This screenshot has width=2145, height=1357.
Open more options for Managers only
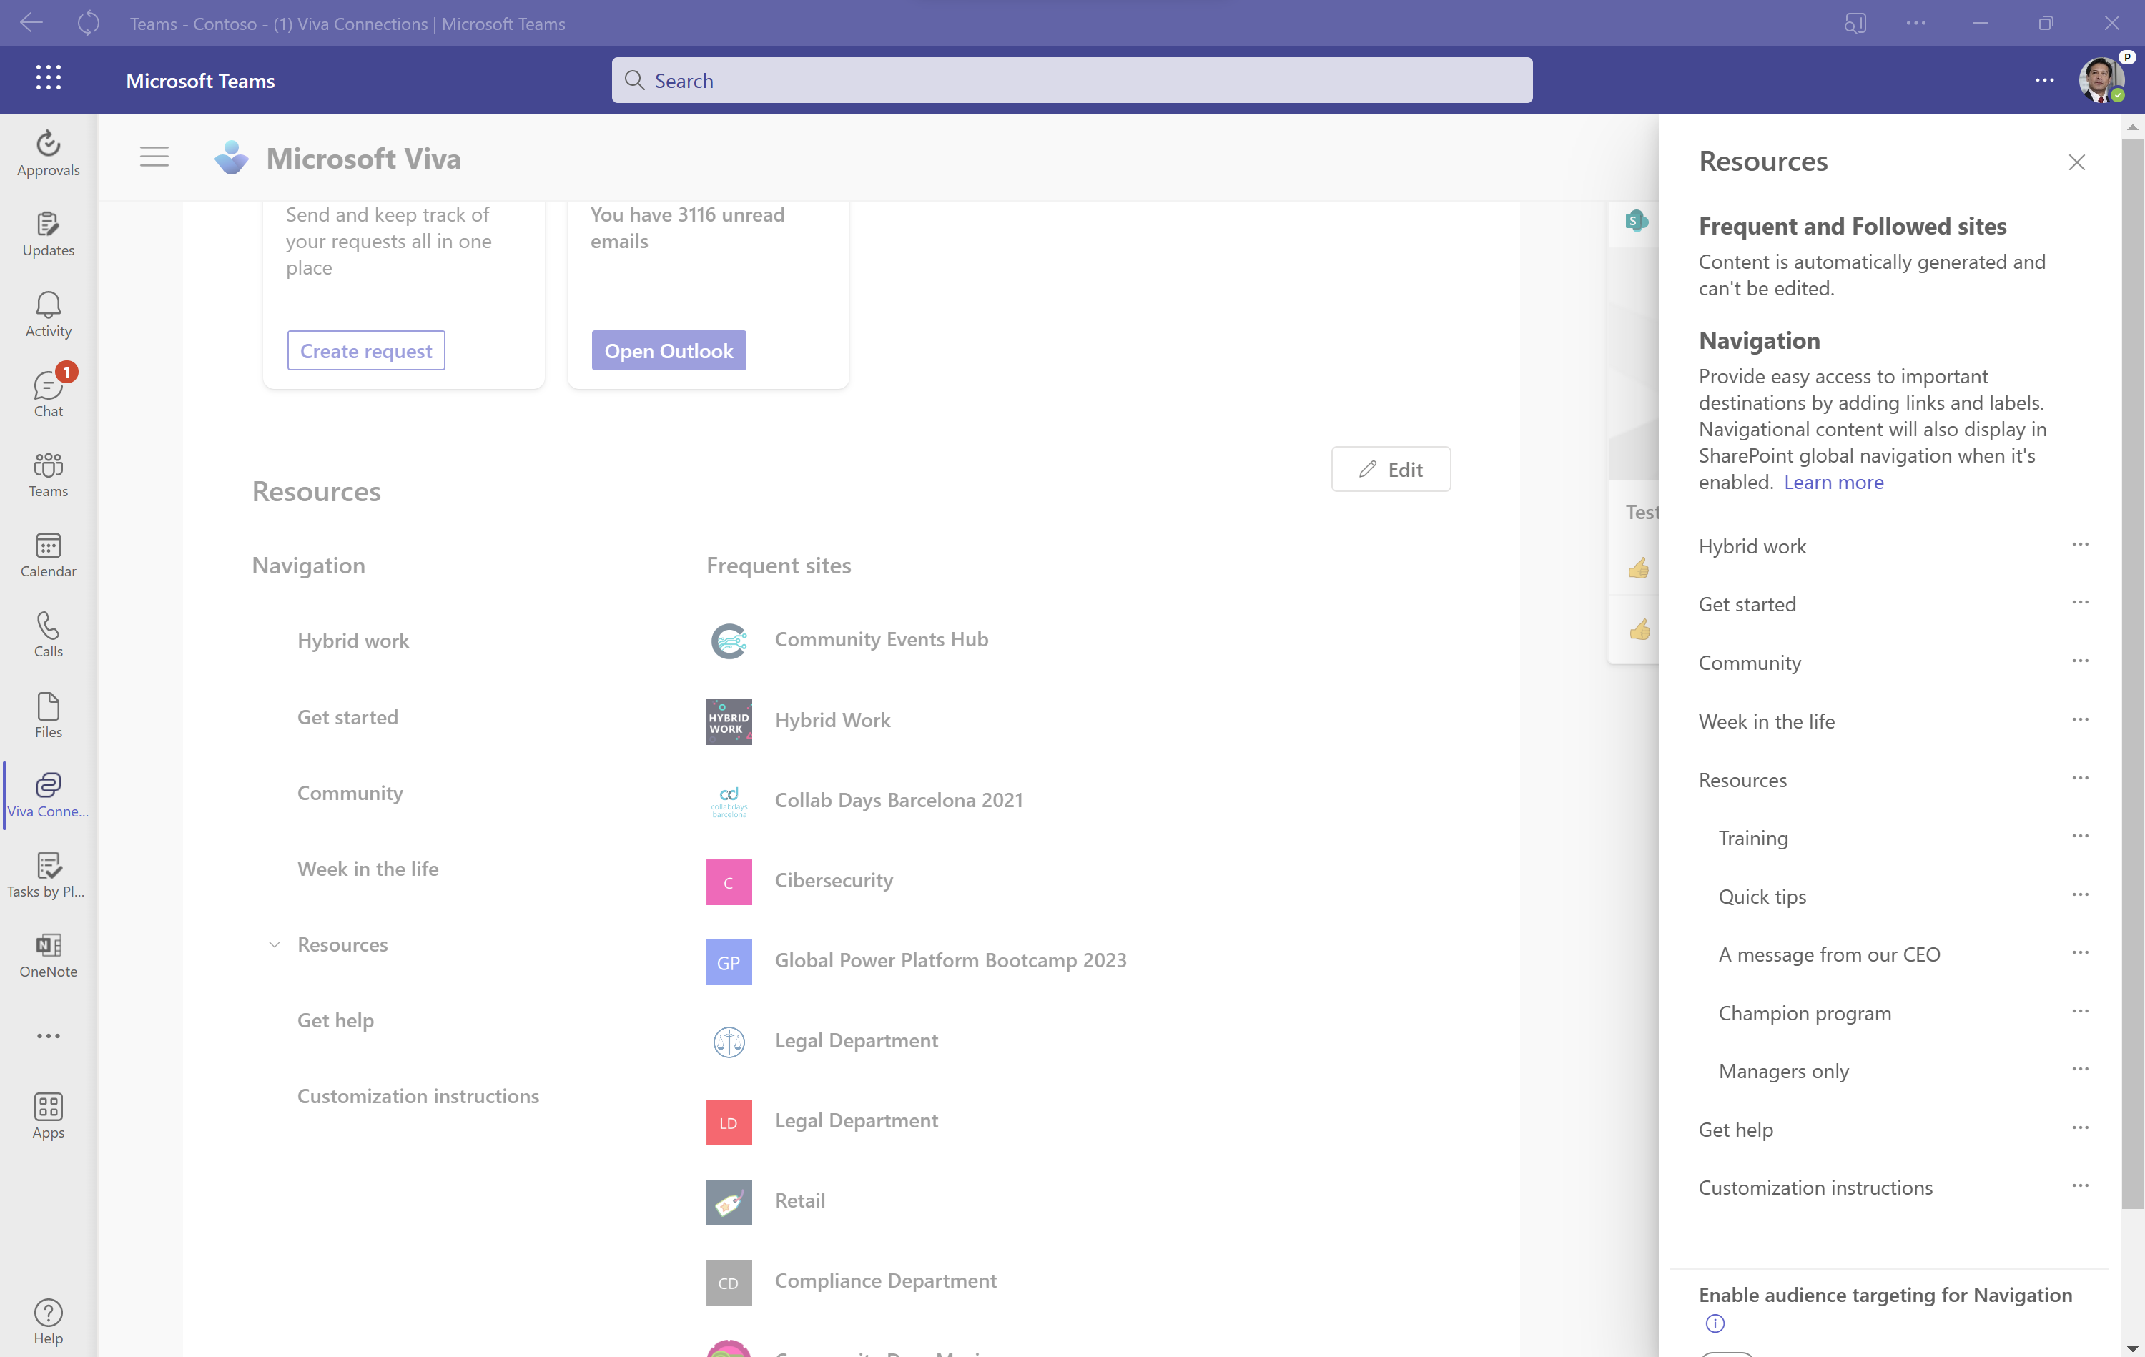(x=2079, y=1069)
